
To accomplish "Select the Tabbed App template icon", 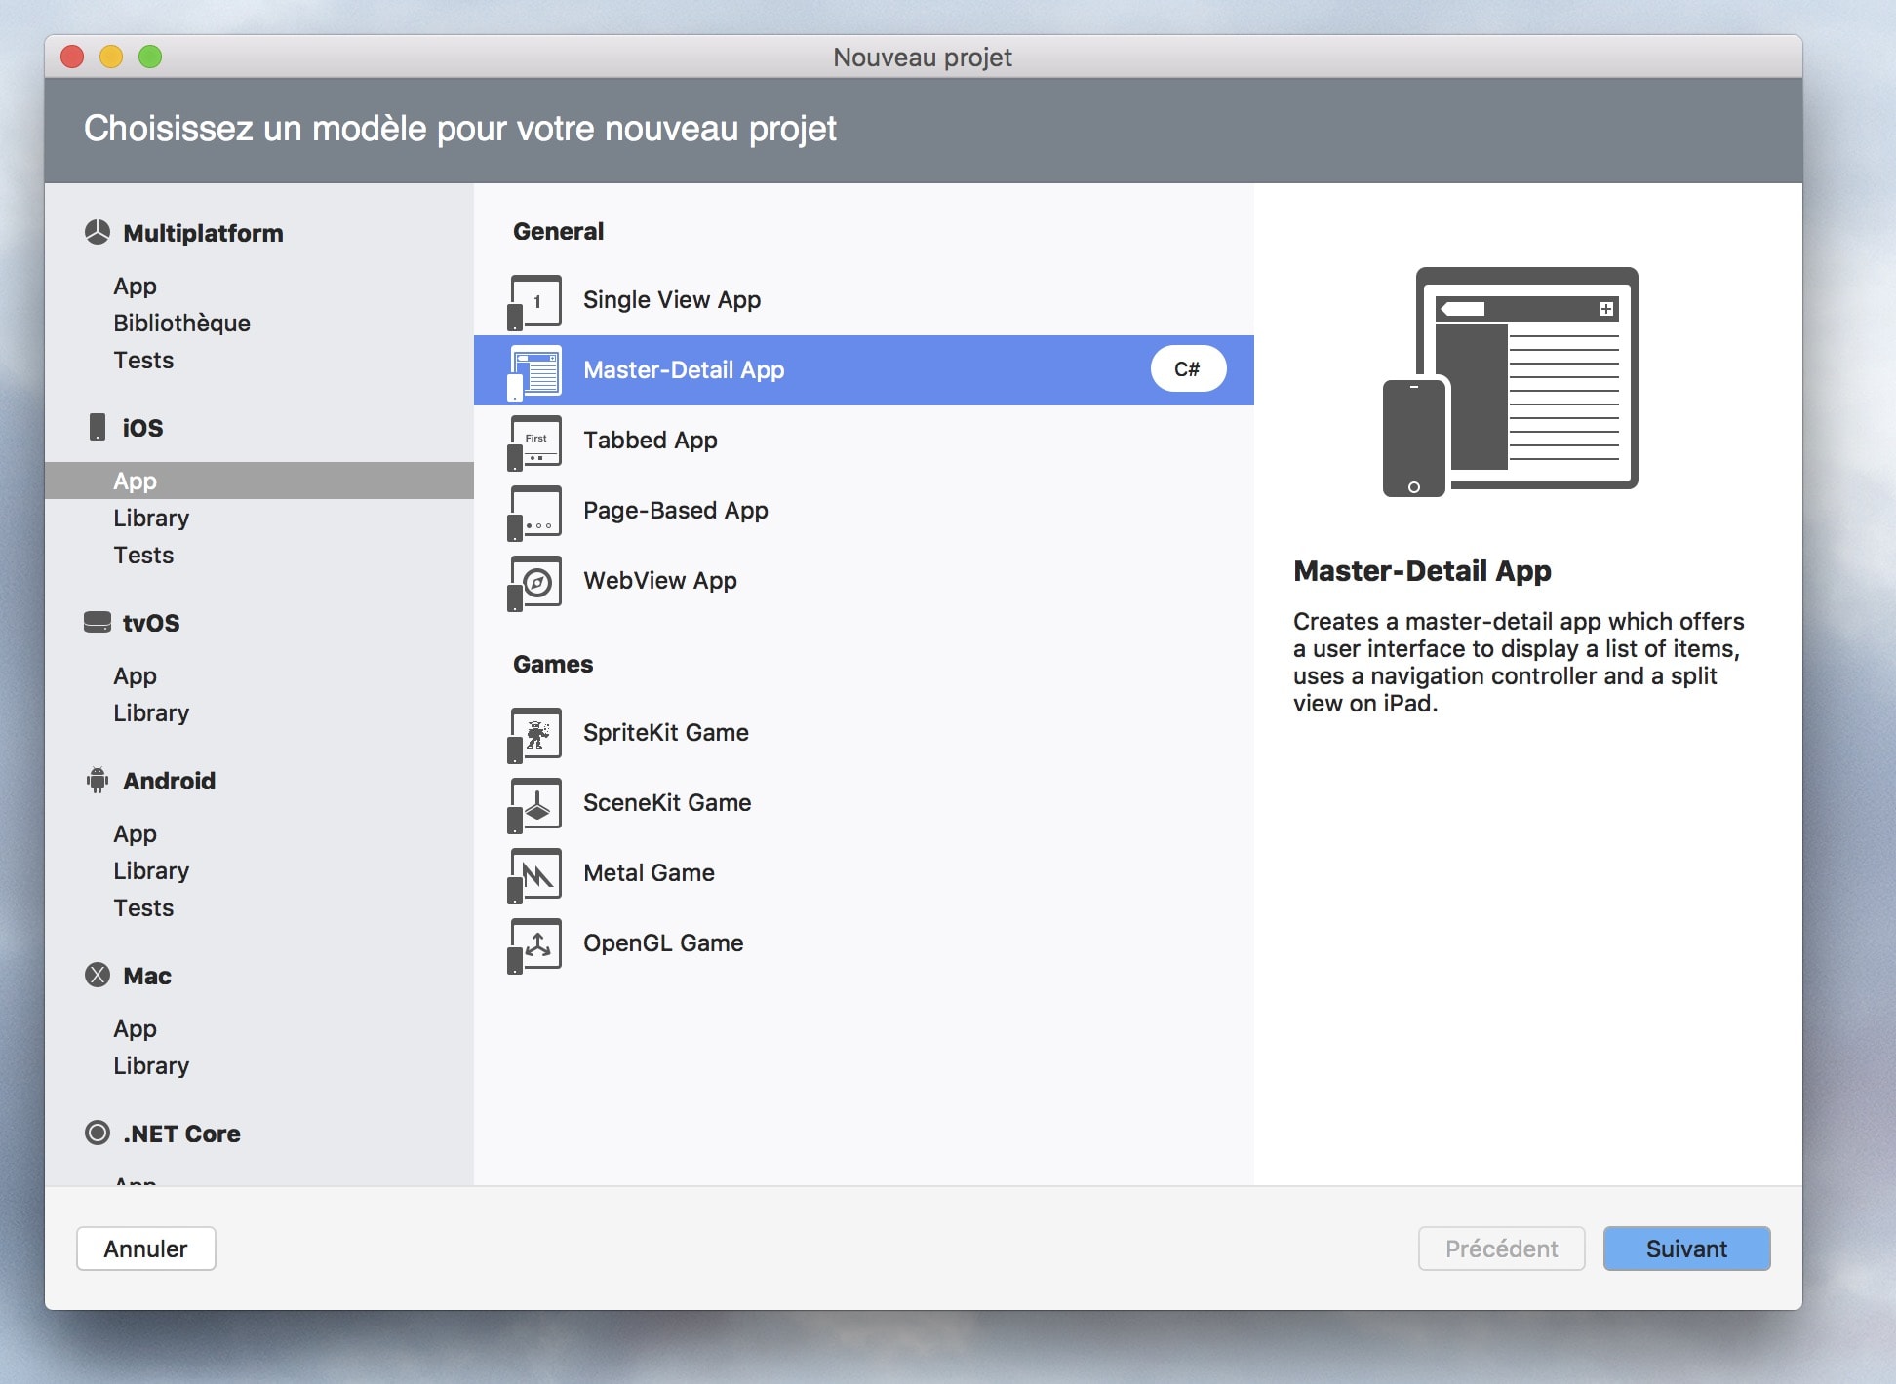I will pos(534,442).
